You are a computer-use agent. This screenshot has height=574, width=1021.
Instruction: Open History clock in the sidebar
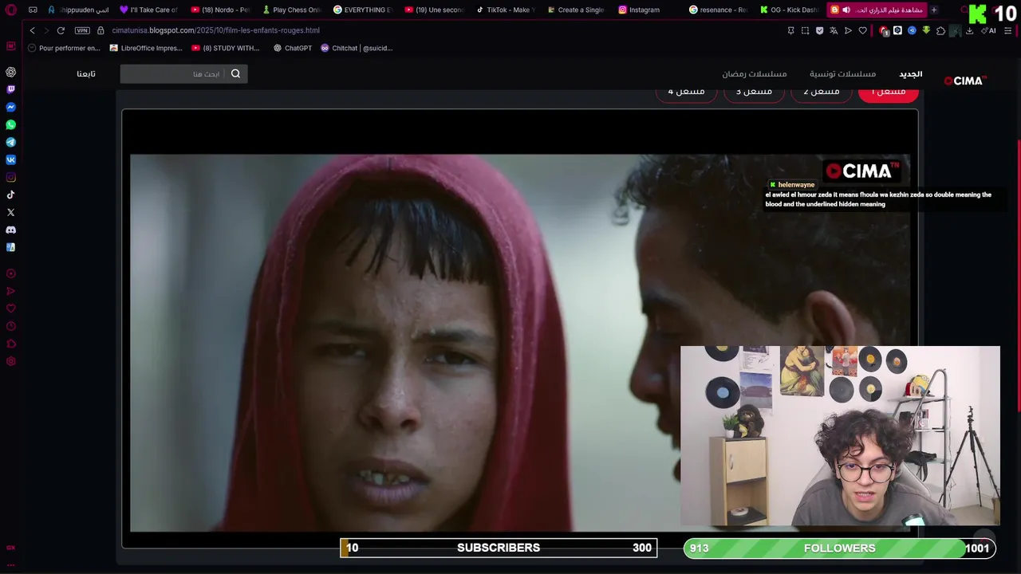pyautogui.click(x=10, y=326)
